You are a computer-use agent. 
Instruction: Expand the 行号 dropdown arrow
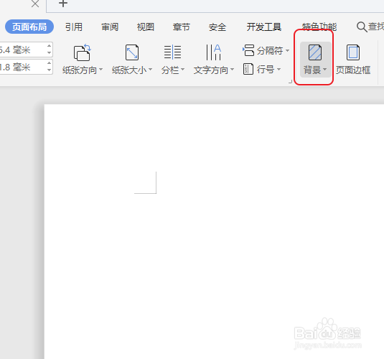tap(278, 70)
